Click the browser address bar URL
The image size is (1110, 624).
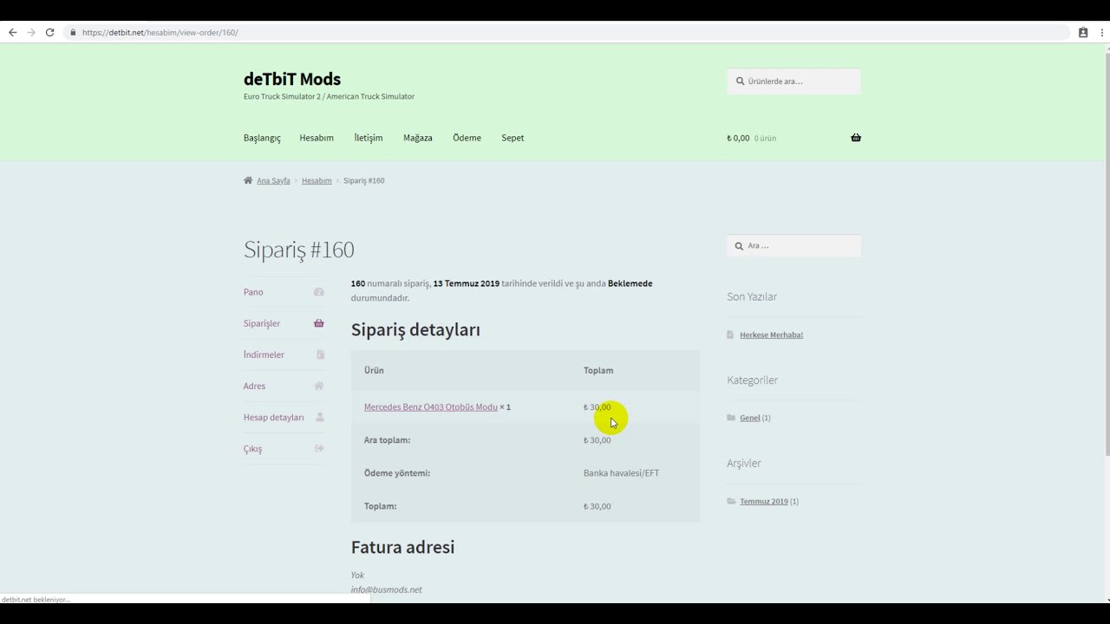tap(160, 33)
